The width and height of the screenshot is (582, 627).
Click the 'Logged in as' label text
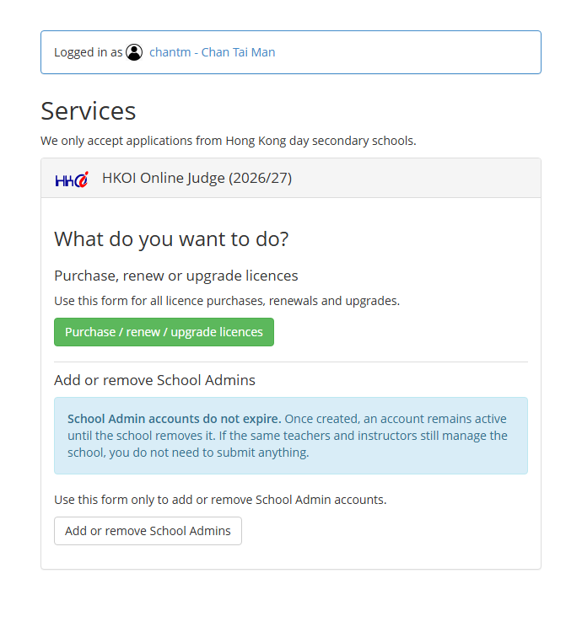click(x=88, y=52)
